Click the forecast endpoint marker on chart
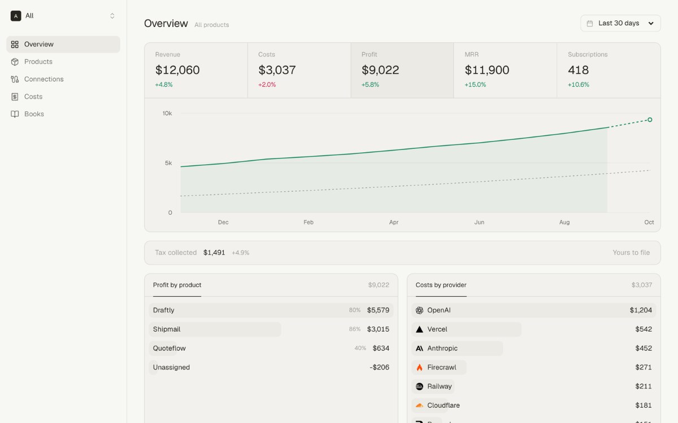Viewport: 678px width, 423px height. pos(650,120)
